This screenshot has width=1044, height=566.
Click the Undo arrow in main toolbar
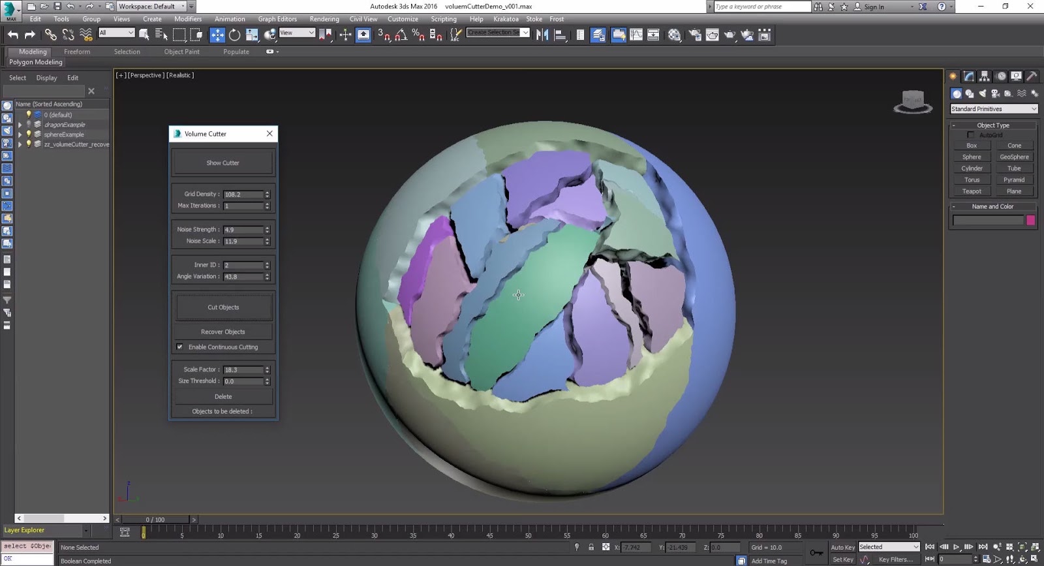tap(13, 35)
